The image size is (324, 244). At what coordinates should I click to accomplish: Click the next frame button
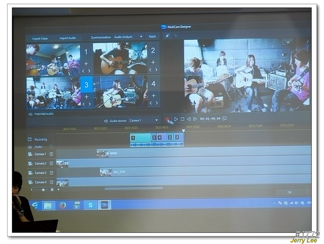click(195, 119)
